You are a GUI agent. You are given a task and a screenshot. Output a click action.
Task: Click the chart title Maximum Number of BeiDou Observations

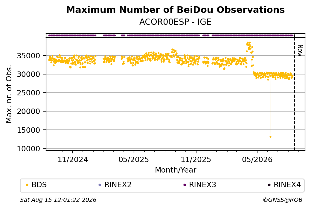coord(175,10)
